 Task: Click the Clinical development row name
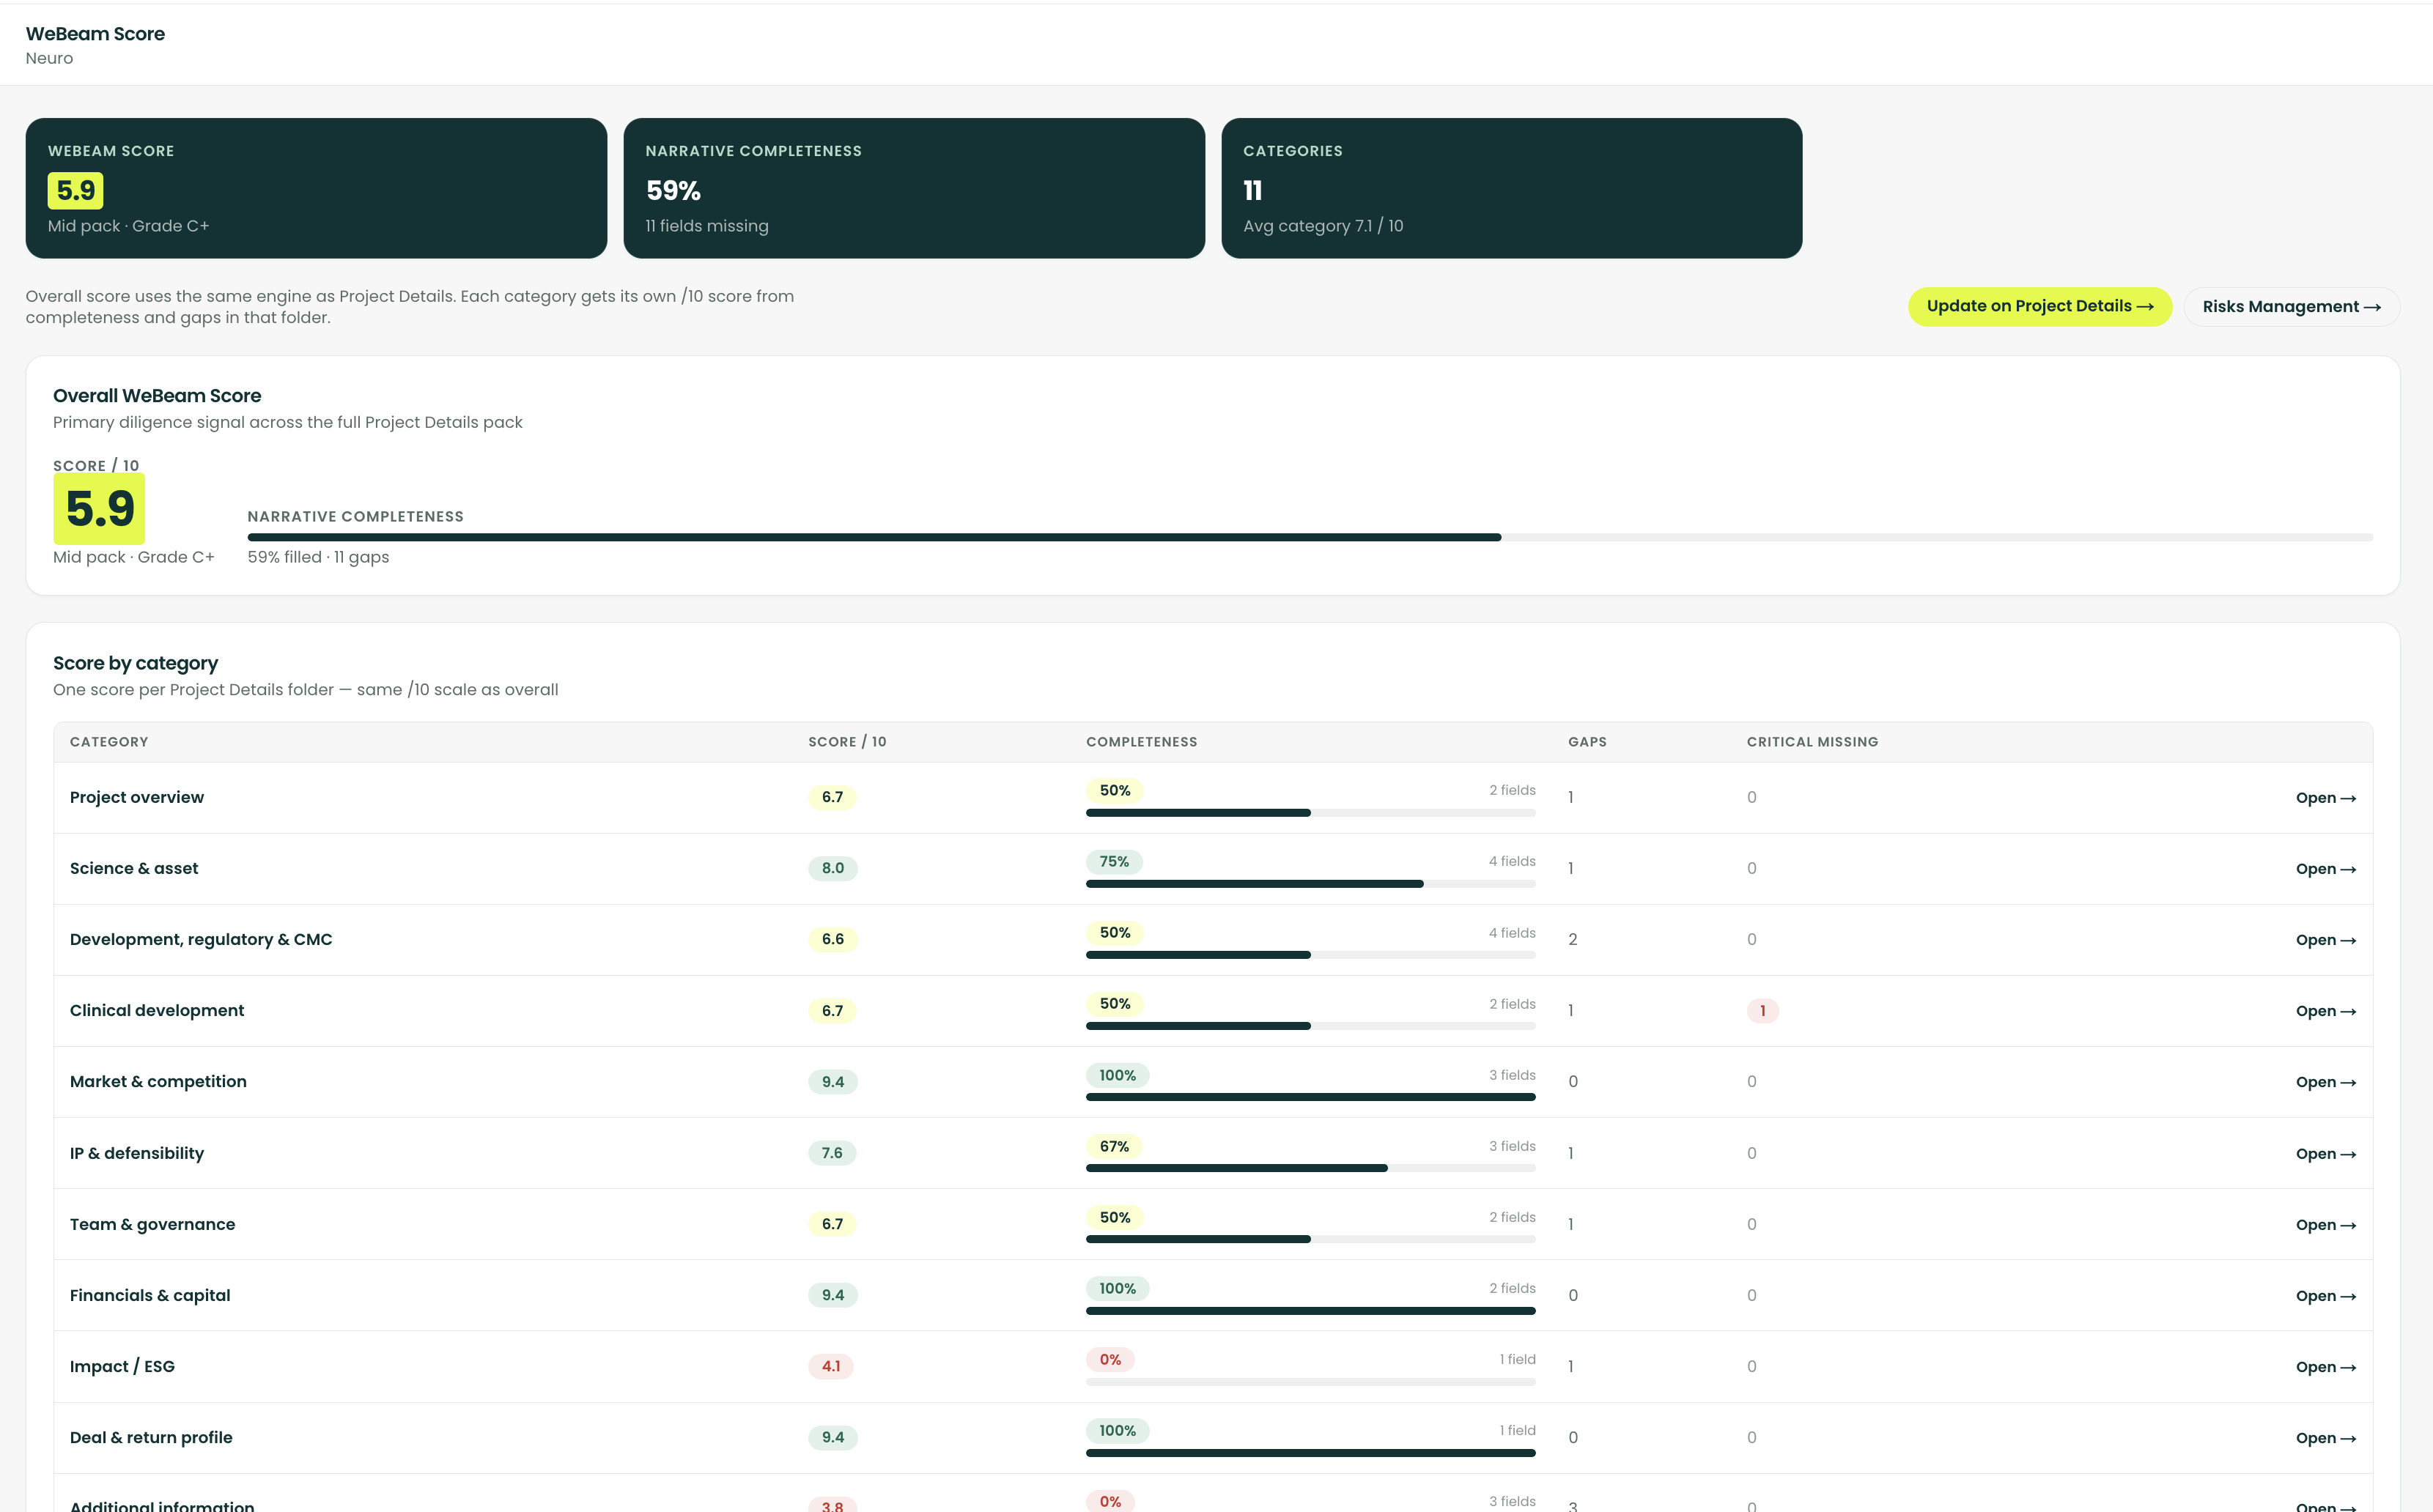pos(157,1010)
